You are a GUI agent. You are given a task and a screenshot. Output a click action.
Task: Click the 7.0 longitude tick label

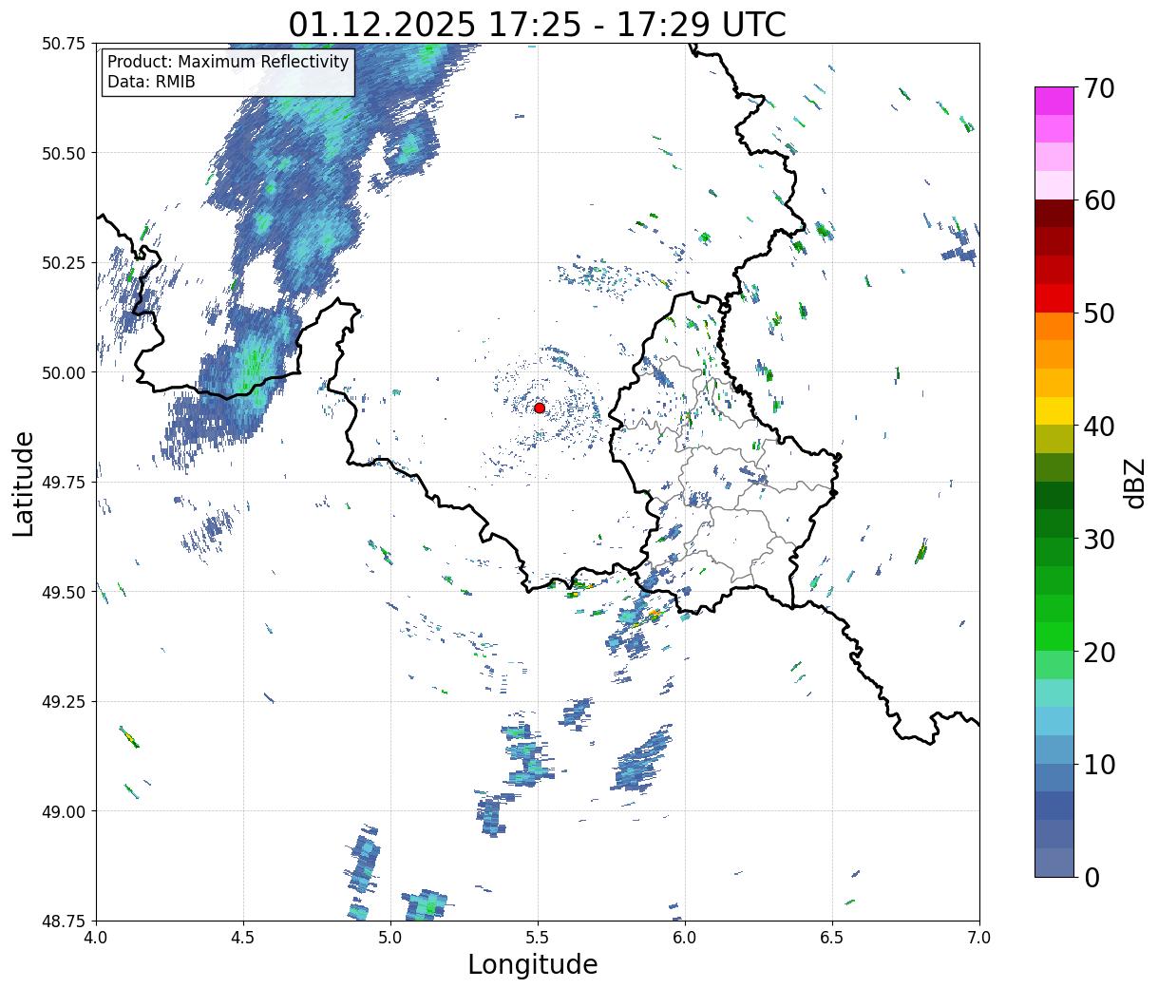979,938
